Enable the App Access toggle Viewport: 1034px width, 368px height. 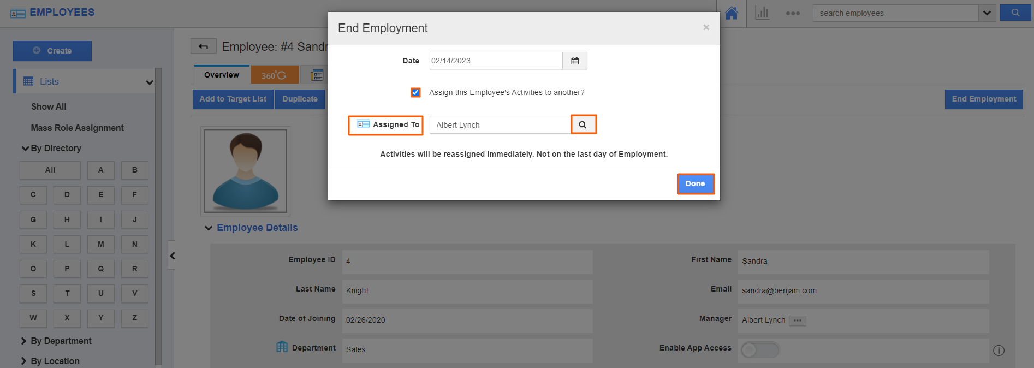(x=760, y=350)
